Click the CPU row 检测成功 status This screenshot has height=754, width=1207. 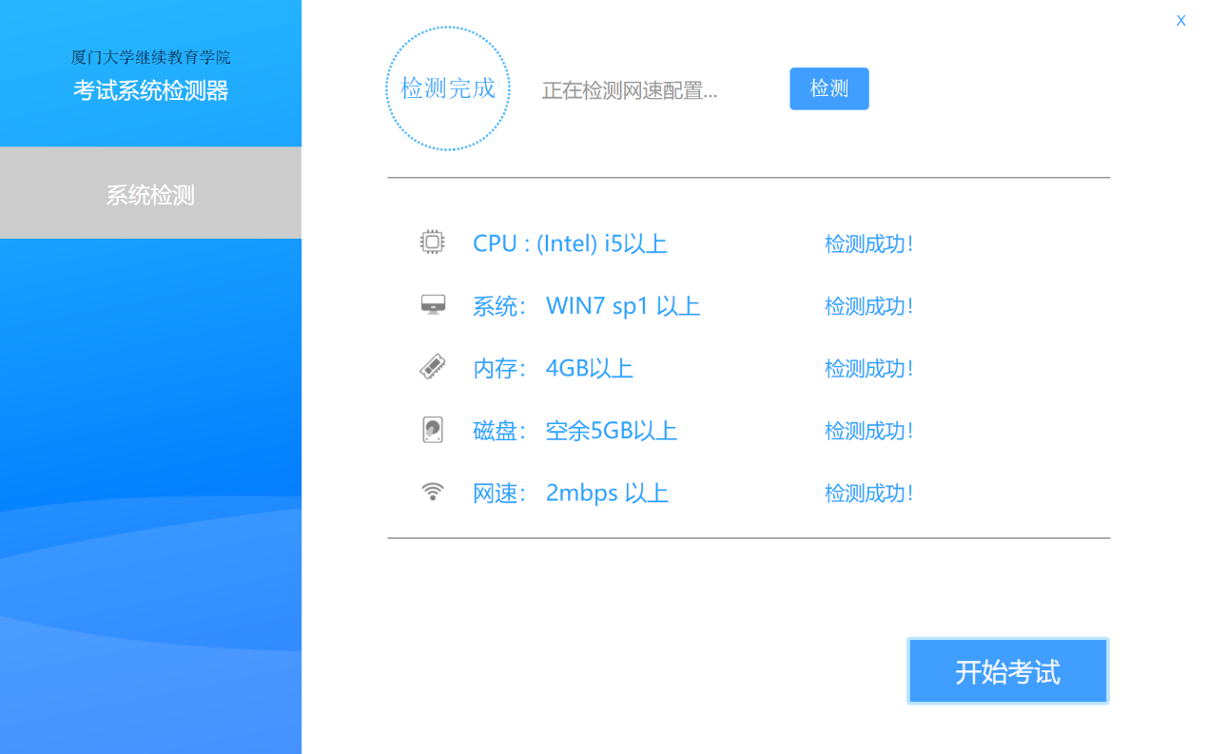coord(868,243)
